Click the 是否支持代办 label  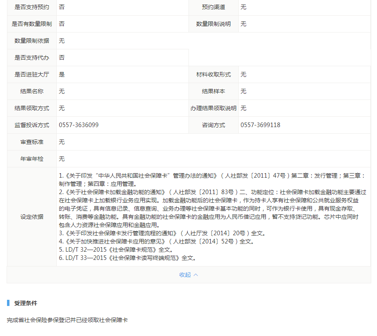point(32,58)
